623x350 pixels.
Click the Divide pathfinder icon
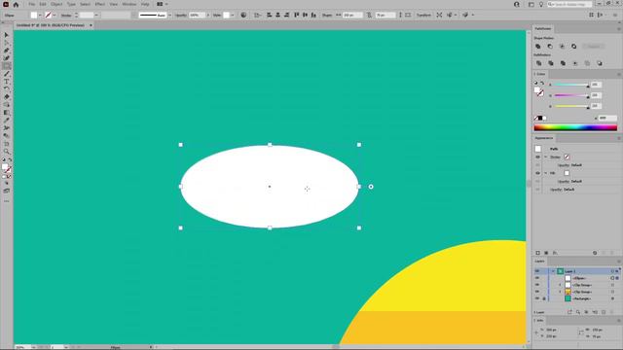click(538, 63)
